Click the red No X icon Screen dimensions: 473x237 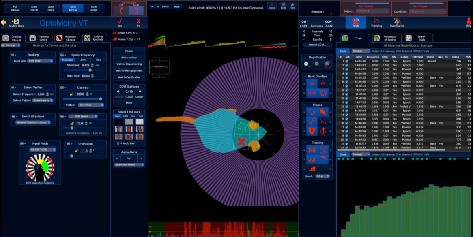138,21
